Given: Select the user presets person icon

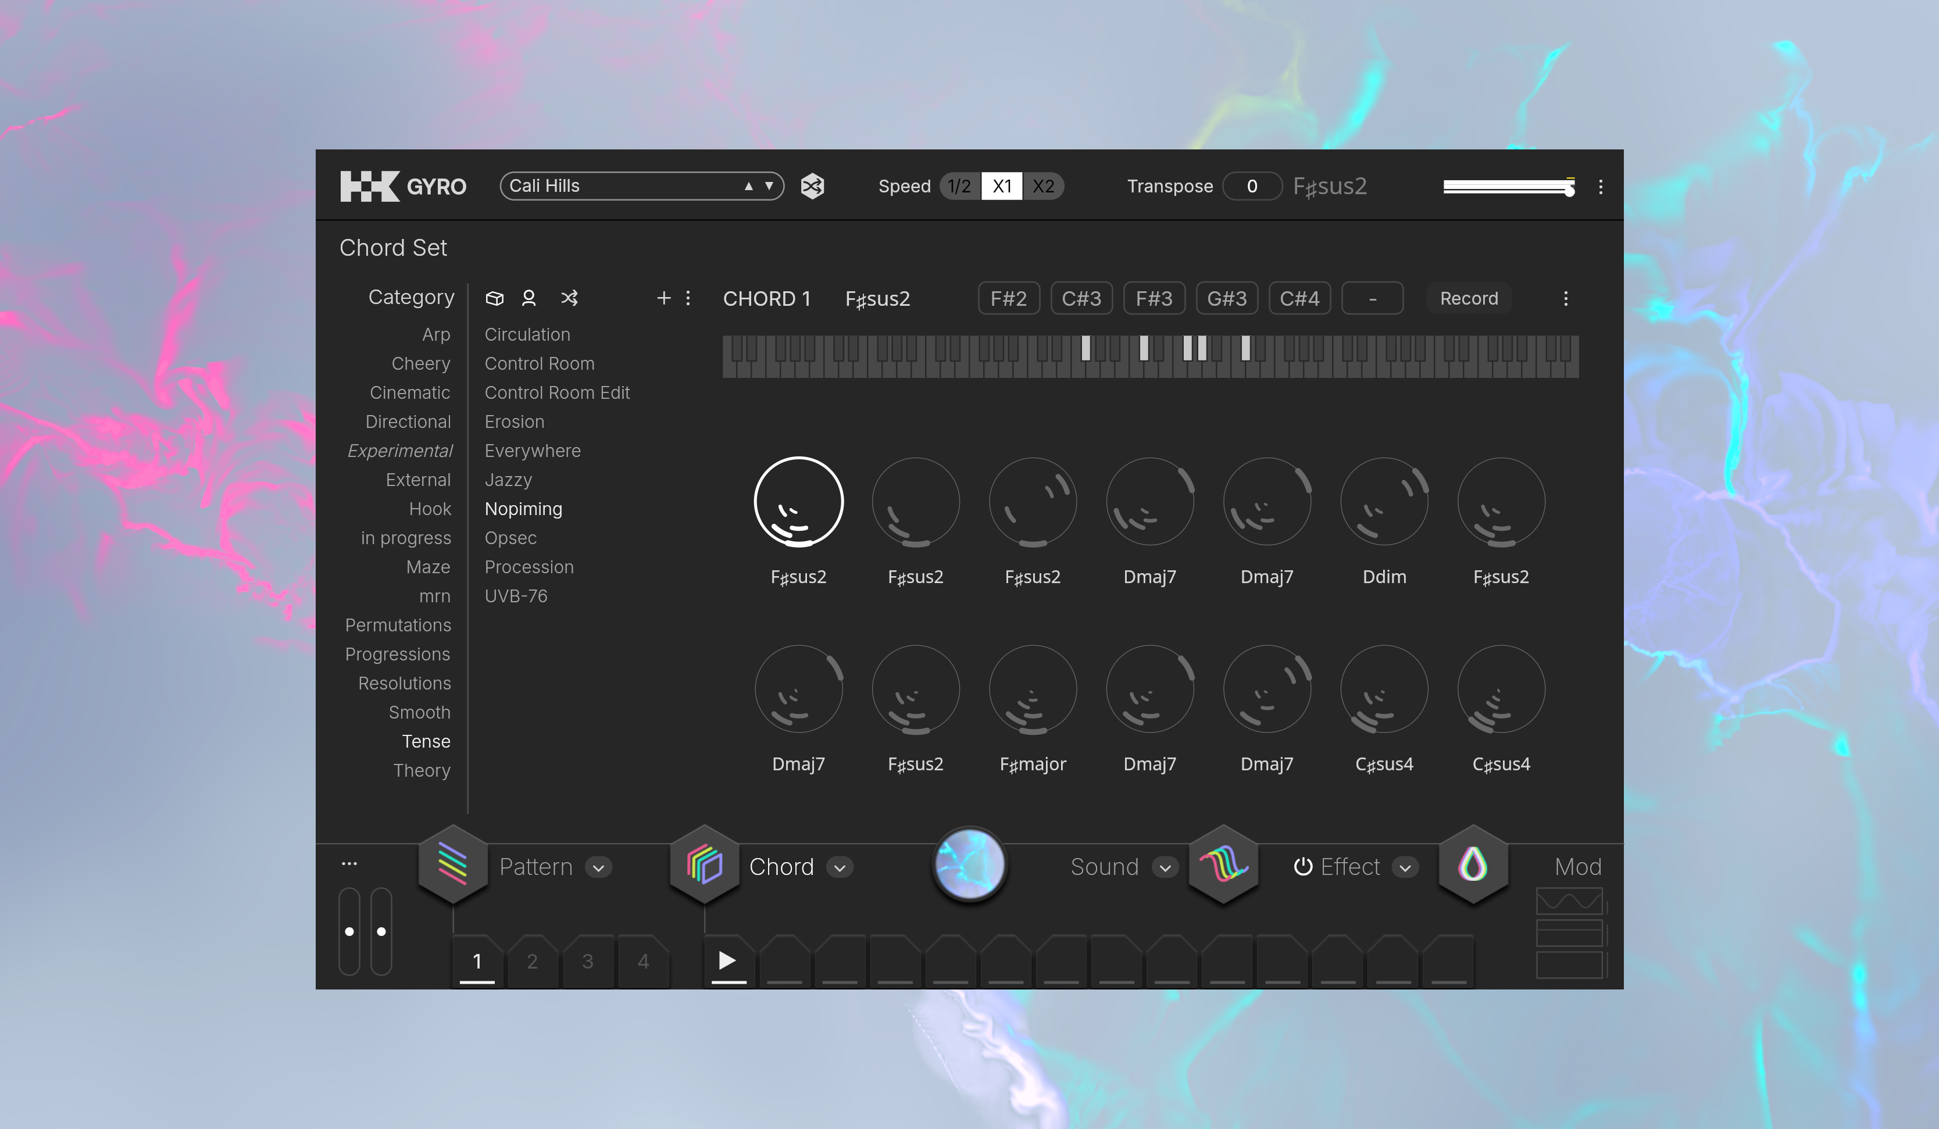Looking at the screenshot, I should 529,298.
